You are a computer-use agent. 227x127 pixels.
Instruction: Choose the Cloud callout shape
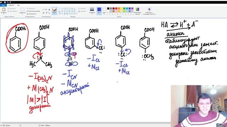(74, 13)
